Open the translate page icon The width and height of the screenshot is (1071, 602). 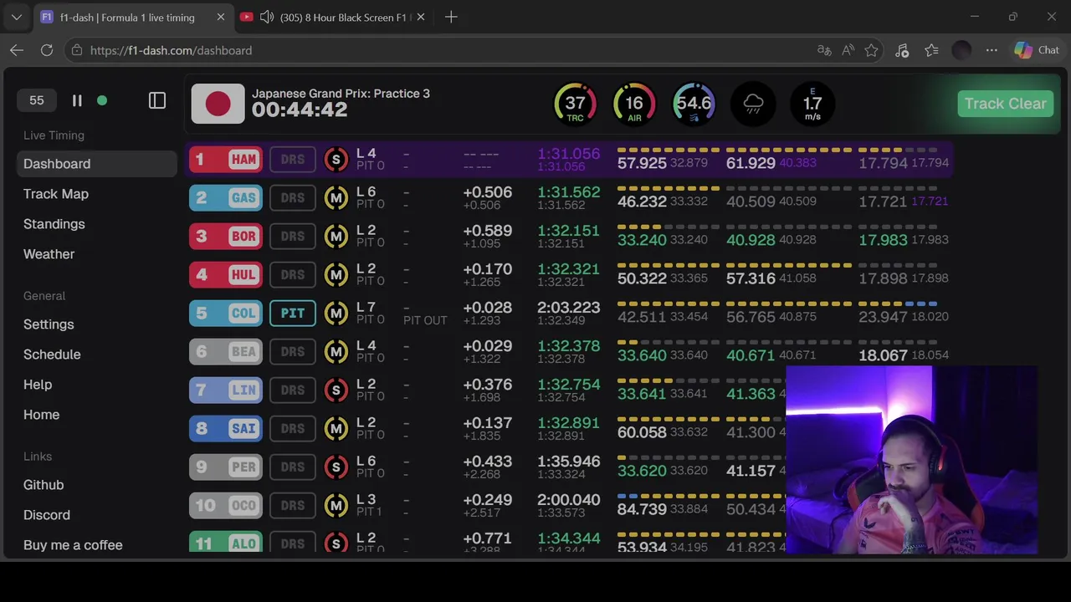(x=824, y=50)
